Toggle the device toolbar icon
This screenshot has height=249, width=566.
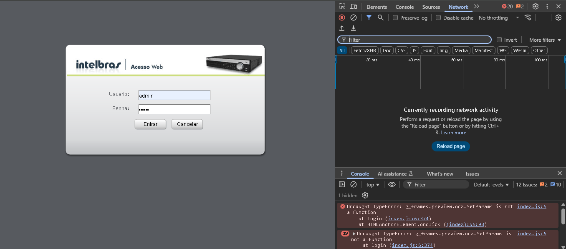click(354, 7)
